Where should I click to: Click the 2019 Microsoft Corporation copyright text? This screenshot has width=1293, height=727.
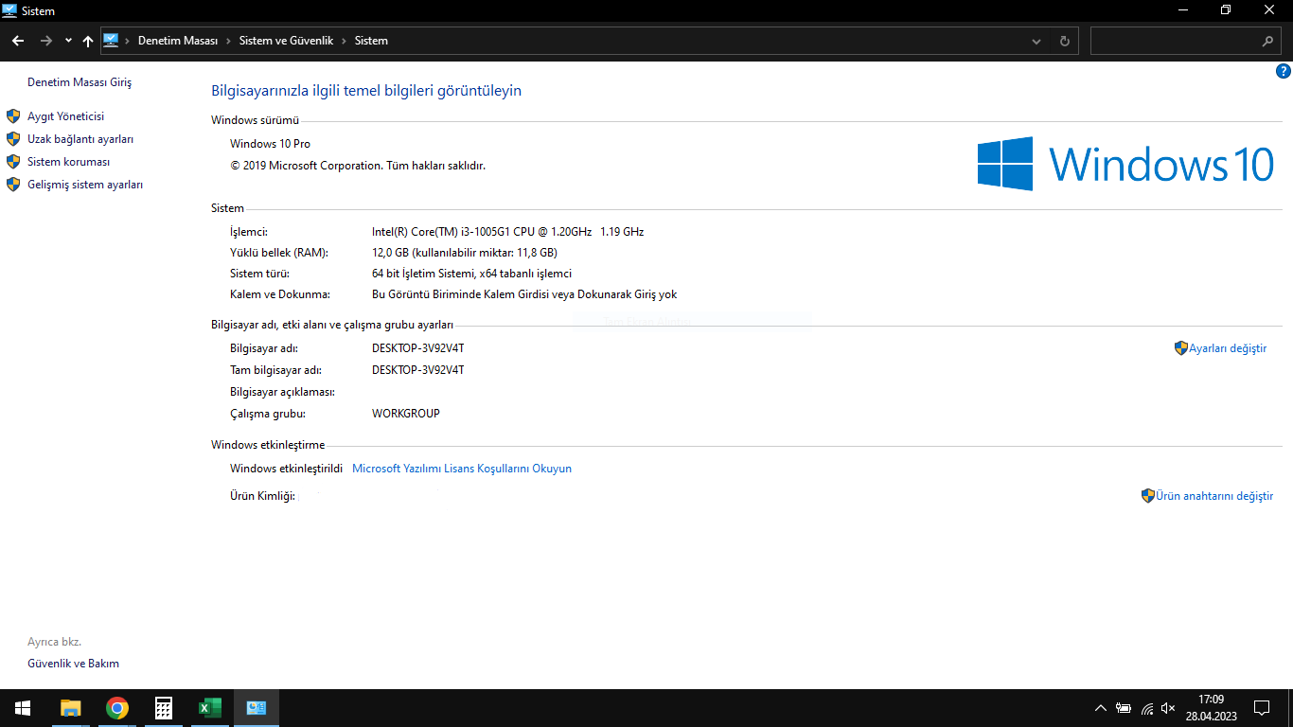(x=358, y=166)
